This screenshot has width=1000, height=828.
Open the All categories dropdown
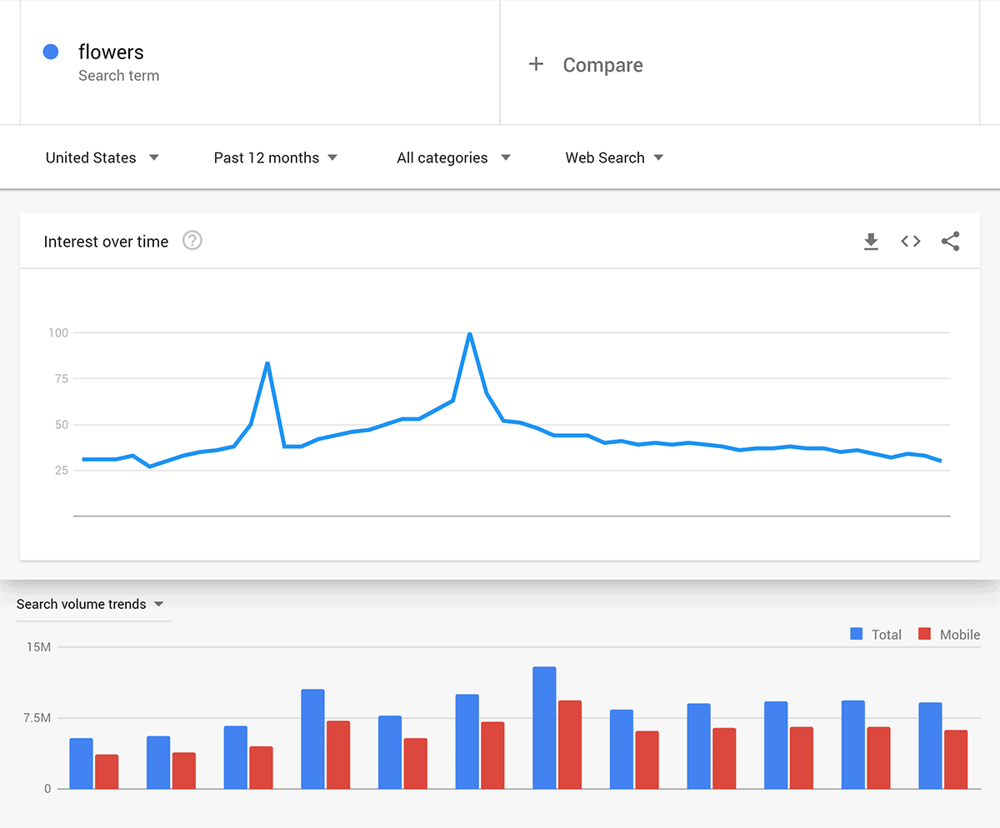tap(442, 157)
